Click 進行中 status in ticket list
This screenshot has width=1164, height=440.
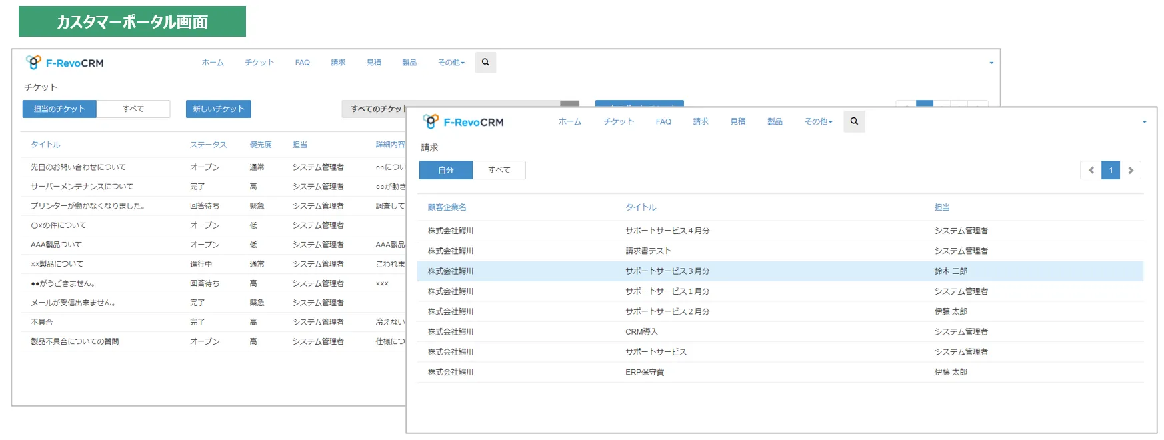pos(201,264)
